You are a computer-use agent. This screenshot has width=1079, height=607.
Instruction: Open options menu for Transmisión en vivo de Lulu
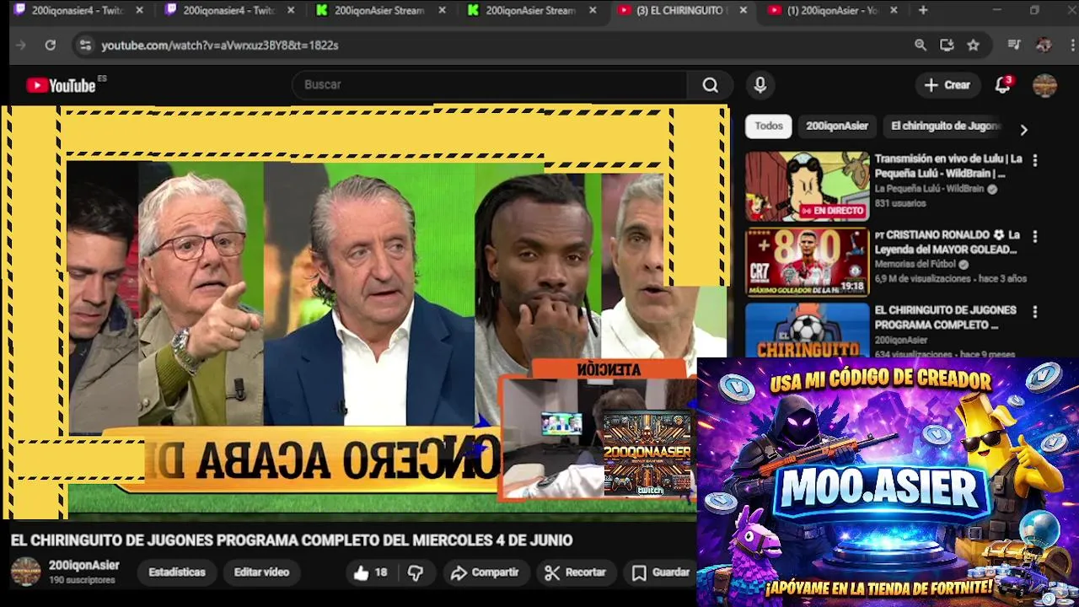1034,160
